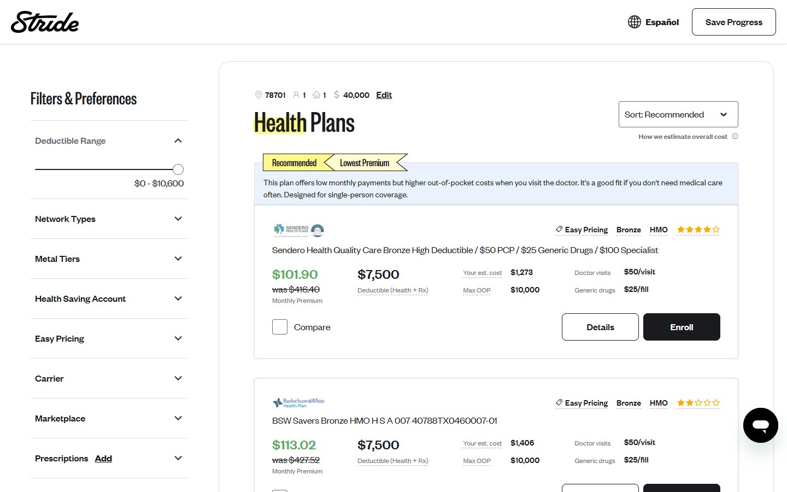The image size is (787, 492).
Task: Click the dollar sign income icon
Action: 337,95
